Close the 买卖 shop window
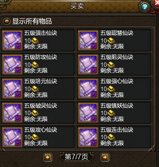 point(156,4)
